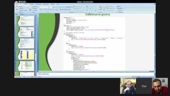Open the round Office button menu
Screen dimensions: 170x96
tap(16, 3)
